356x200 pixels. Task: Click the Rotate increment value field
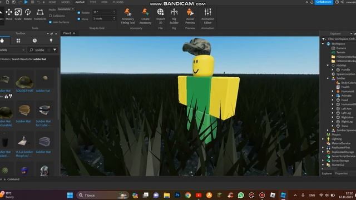tap(102, 12)
